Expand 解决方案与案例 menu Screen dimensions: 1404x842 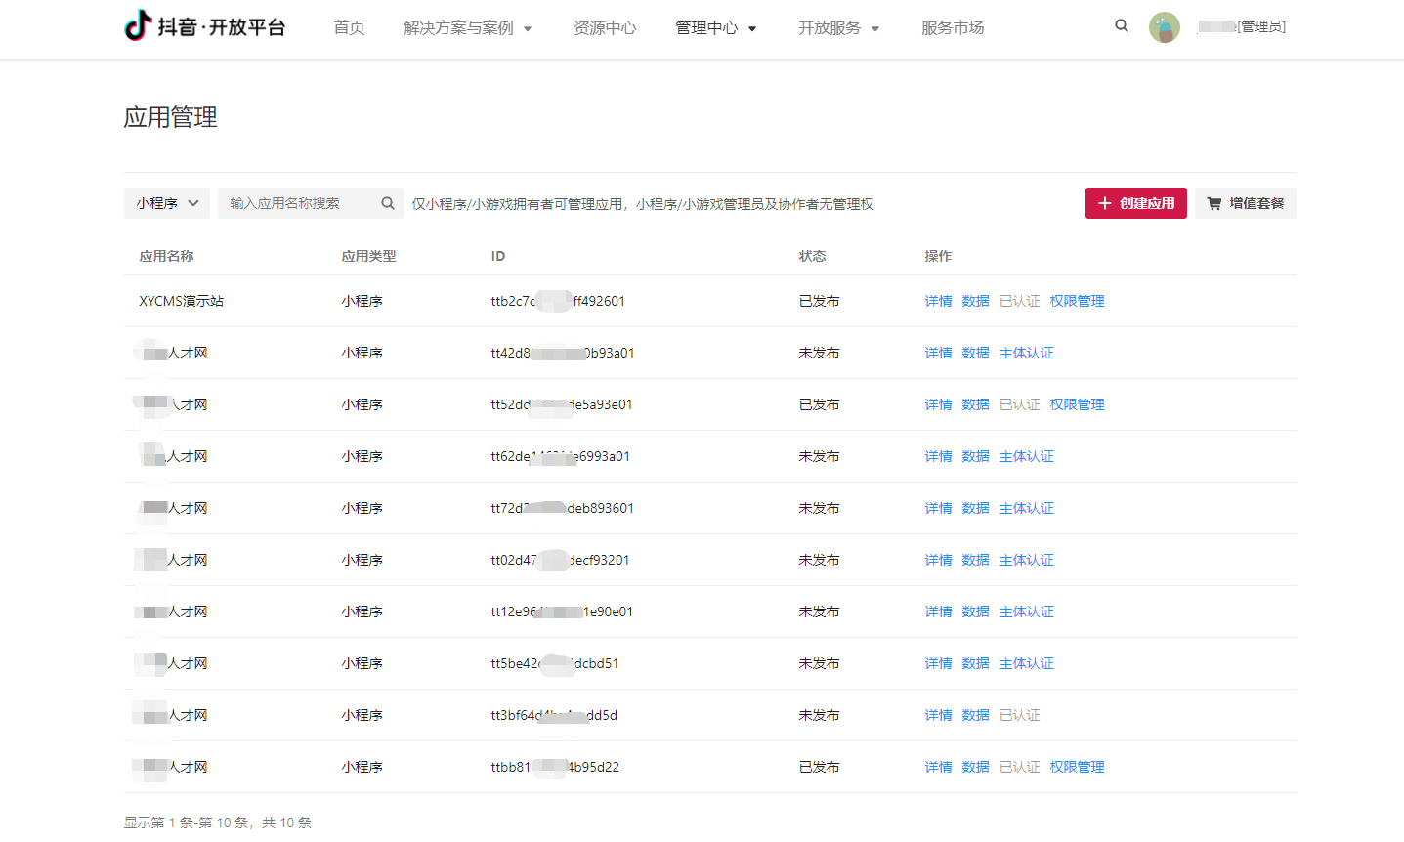coord(468,28)
